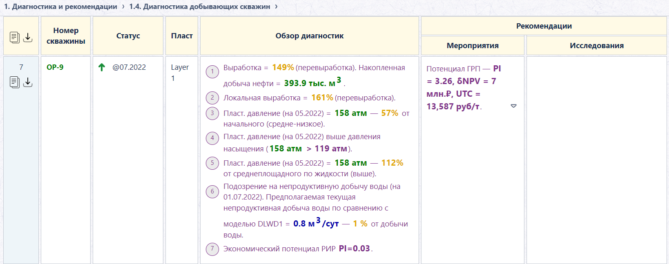This screenshot has width=669, height=264.
Task: Click the green up-arrow status icon
Action: pos(102,67)
